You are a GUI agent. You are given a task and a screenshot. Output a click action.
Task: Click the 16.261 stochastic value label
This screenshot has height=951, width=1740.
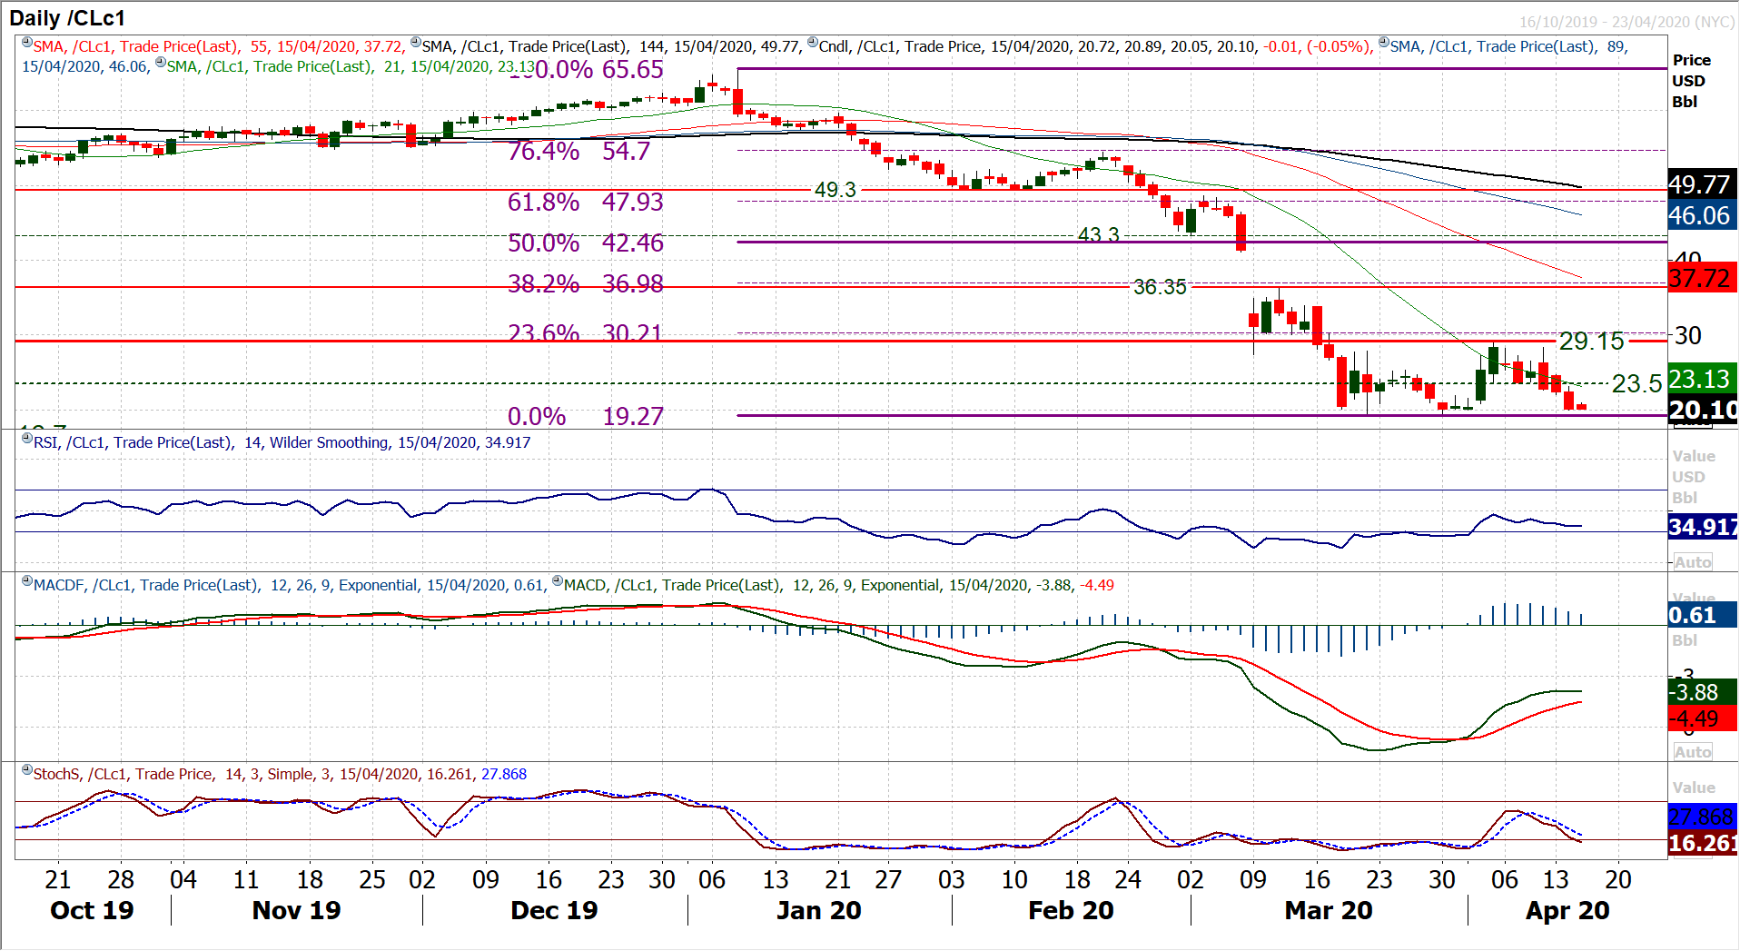pyautogui.click(x=1703, y=843)
